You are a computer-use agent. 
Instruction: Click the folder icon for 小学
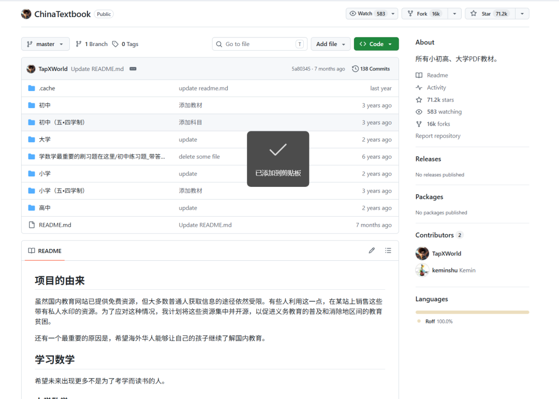pos(32,174)
